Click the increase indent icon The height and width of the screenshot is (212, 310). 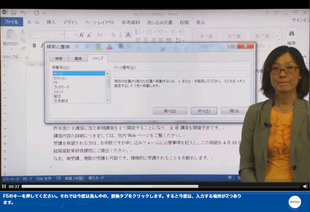coord(181,32)
